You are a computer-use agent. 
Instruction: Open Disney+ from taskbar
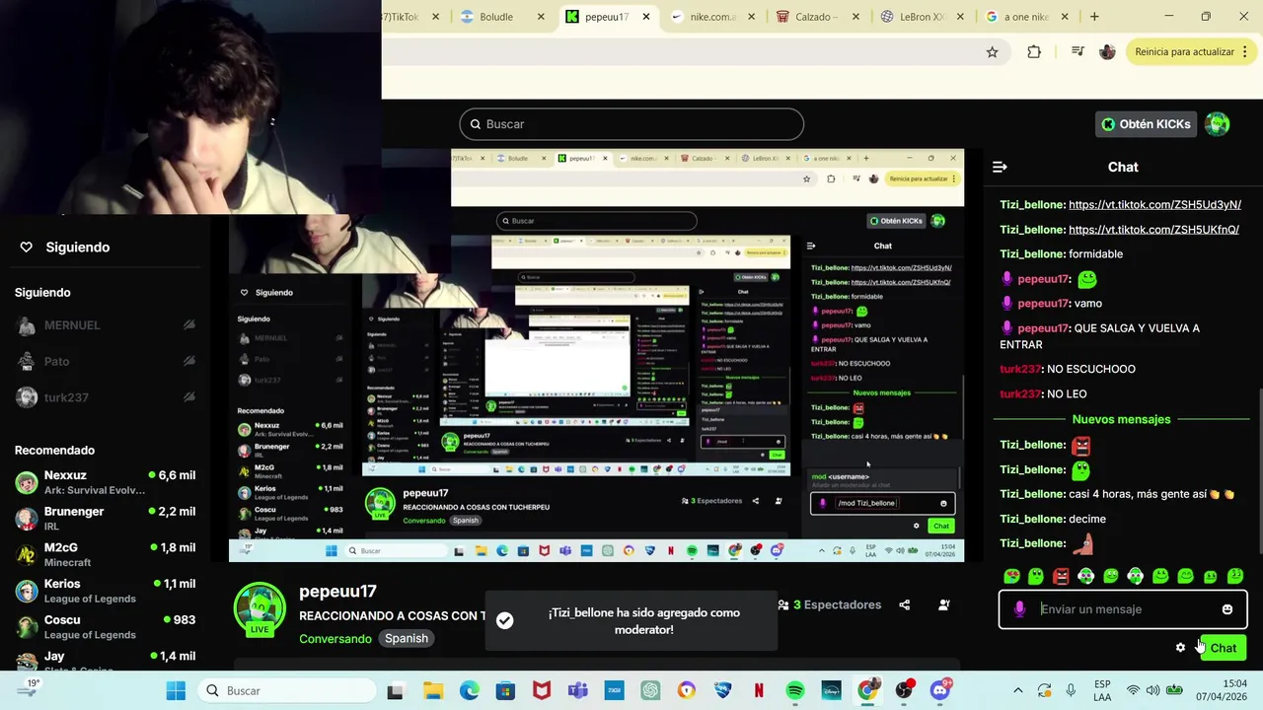pos(831,691)
